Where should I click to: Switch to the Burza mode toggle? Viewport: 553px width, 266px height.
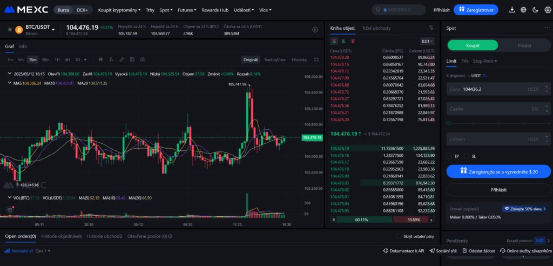pos(64,10)
